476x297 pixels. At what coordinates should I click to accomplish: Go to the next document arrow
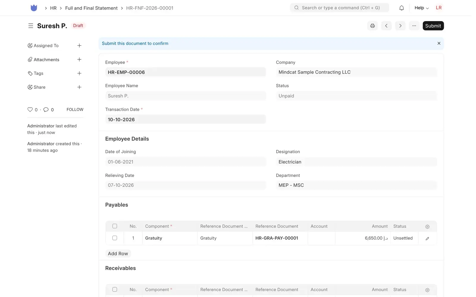(x=400, y=26)
